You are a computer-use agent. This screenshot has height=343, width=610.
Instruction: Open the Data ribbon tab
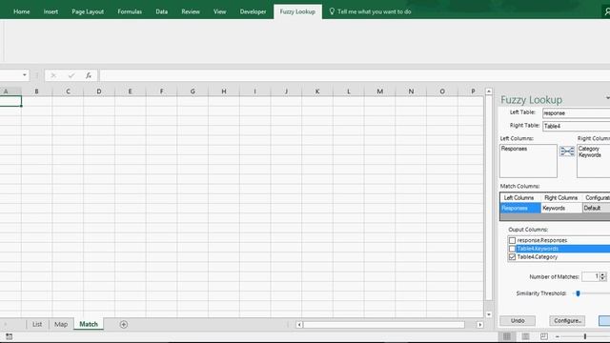161,11
